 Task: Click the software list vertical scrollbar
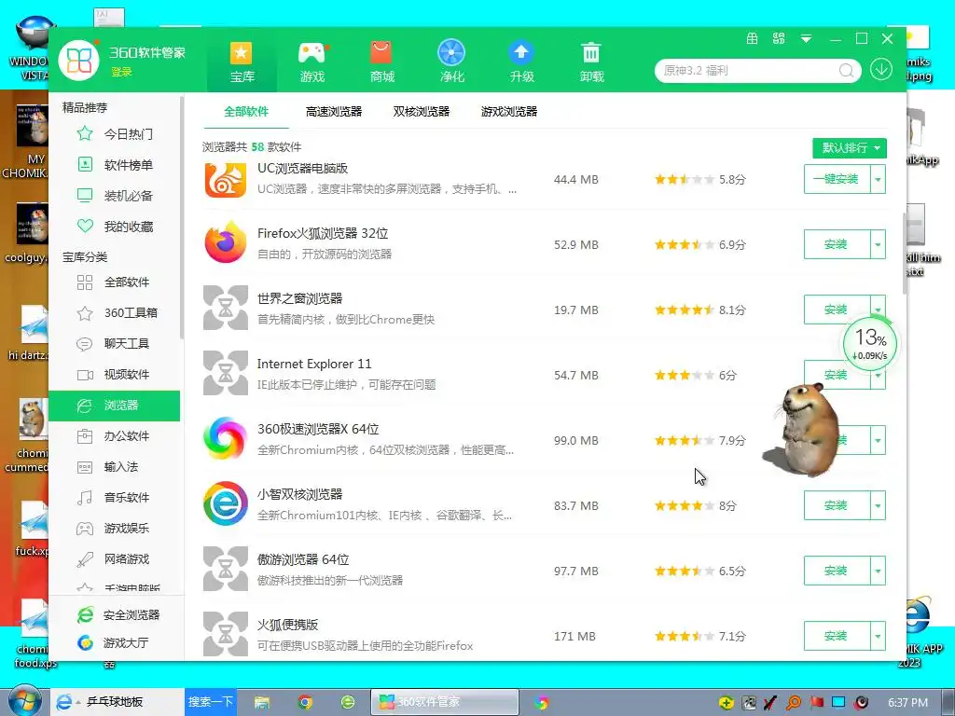coord(905,253)
